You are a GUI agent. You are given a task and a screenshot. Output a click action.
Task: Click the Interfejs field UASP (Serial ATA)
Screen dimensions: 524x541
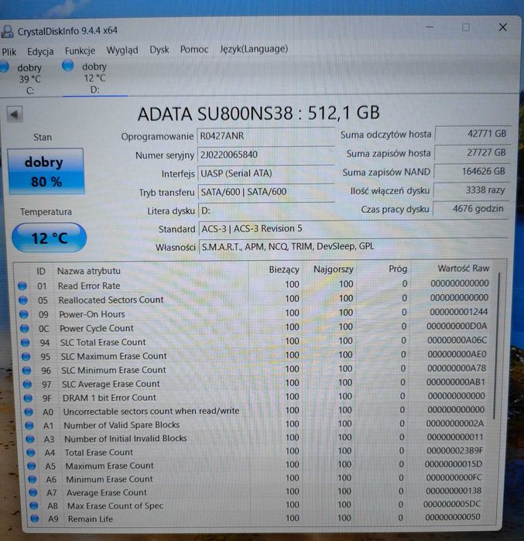(x=265, y=173)
